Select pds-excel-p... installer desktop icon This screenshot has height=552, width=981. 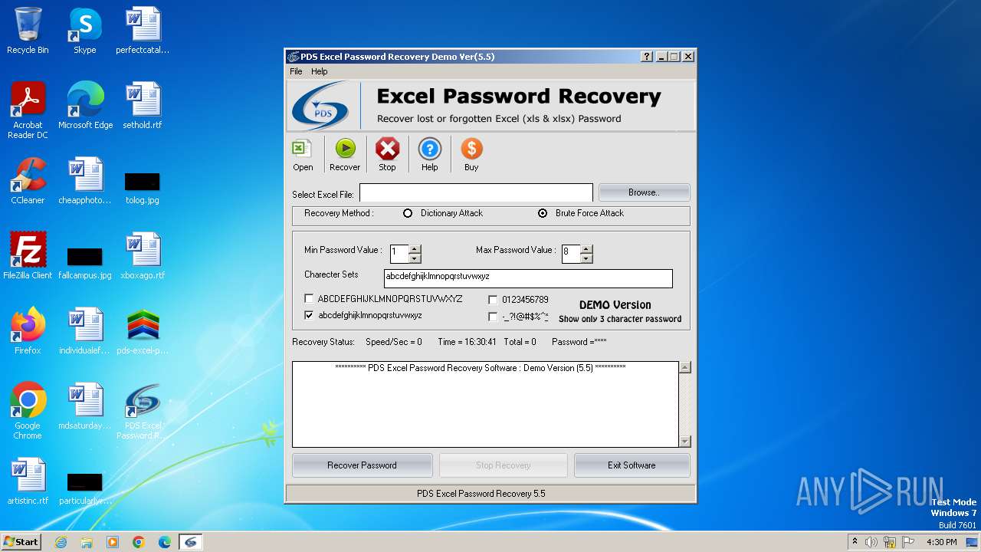pyautogui.click(x=143, y=331)
